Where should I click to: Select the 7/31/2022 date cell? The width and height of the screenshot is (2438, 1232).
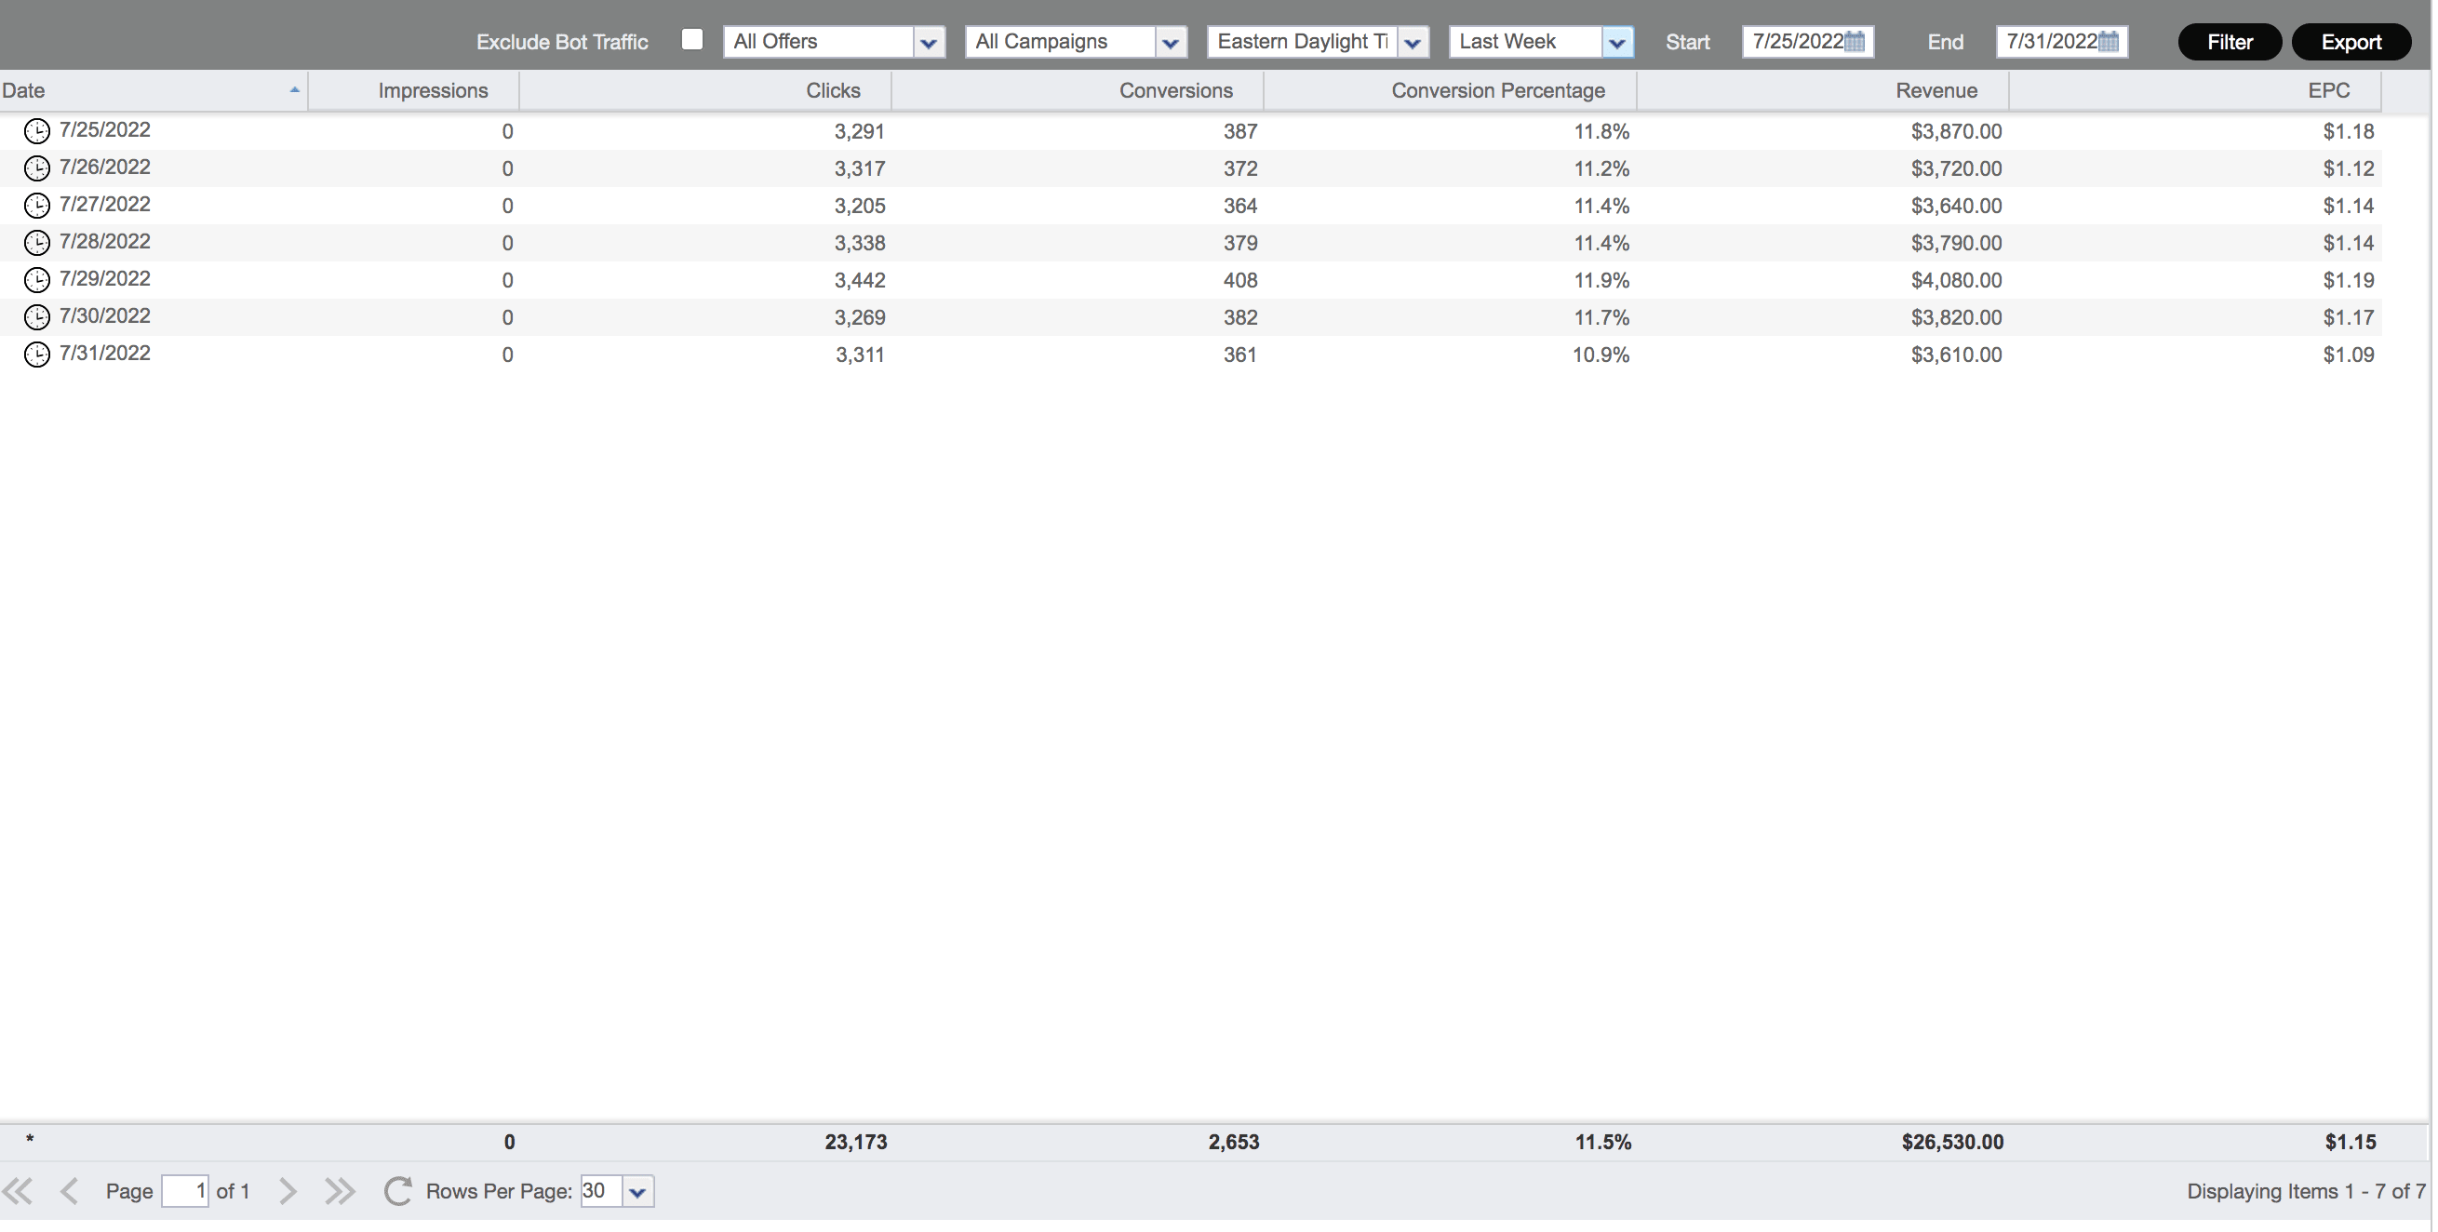point(105,354)
